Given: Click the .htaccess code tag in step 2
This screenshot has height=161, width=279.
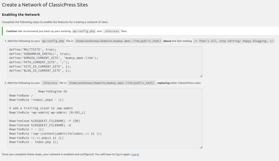Looking at the screenshot, I should click(x=50, y=83).
